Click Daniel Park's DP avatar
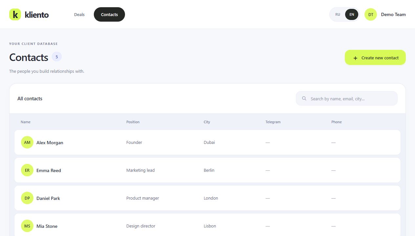Image resolution: width=415 pixels, height=236 pixels. [x=27, y=198]
